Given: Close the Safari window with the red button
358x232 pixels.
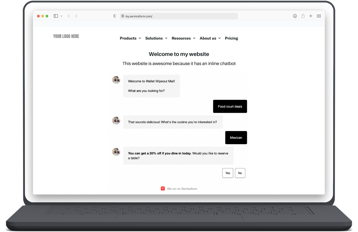Looking at the screenshot, I should (x=38, y=16).
